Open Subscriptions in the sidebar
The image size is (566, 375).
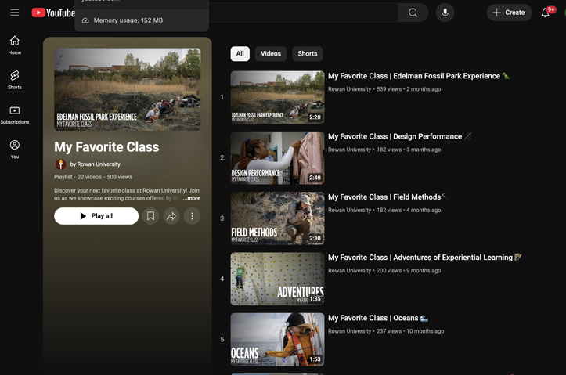[14, 114]
